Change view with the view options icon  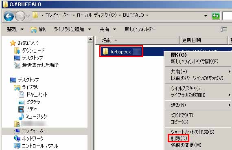click(x=223, y=29)
